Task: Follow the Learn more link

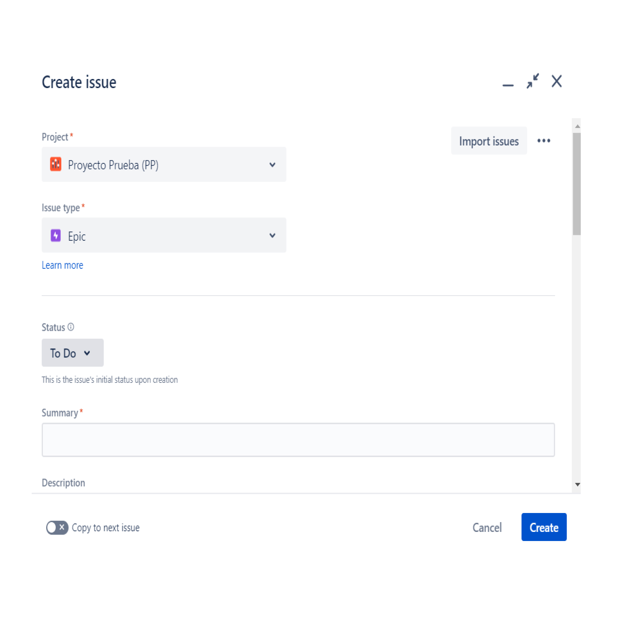Action: point(62,265)
